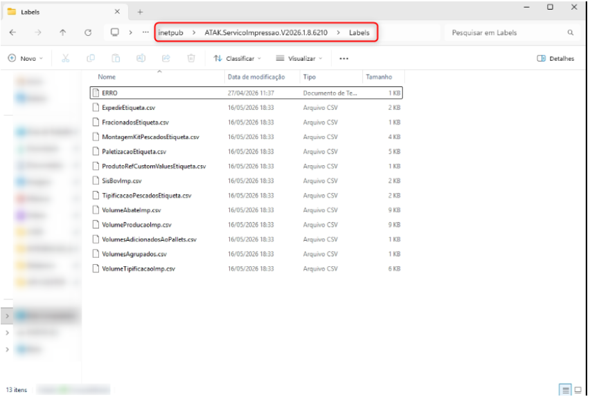This screenshot has width=590, height=399.
Task: Expand chevron after the This PC icon
Action: click(x=131, y=33)
